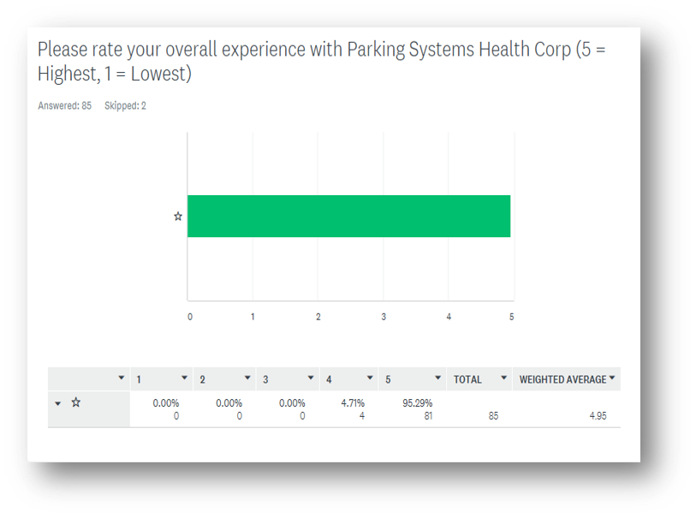Screen dimensions: 696x518
Task: Open the first blank header column dropdown
Action: pos(122,378)
